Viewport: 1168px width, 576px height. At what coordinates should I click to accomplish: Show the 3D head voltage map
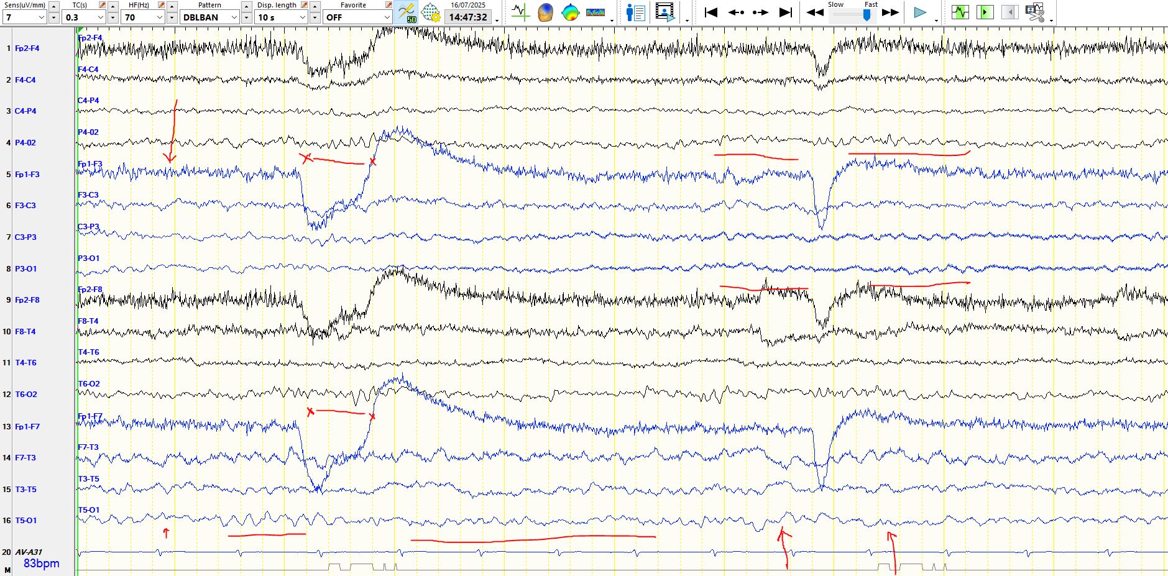pos(545,12)
